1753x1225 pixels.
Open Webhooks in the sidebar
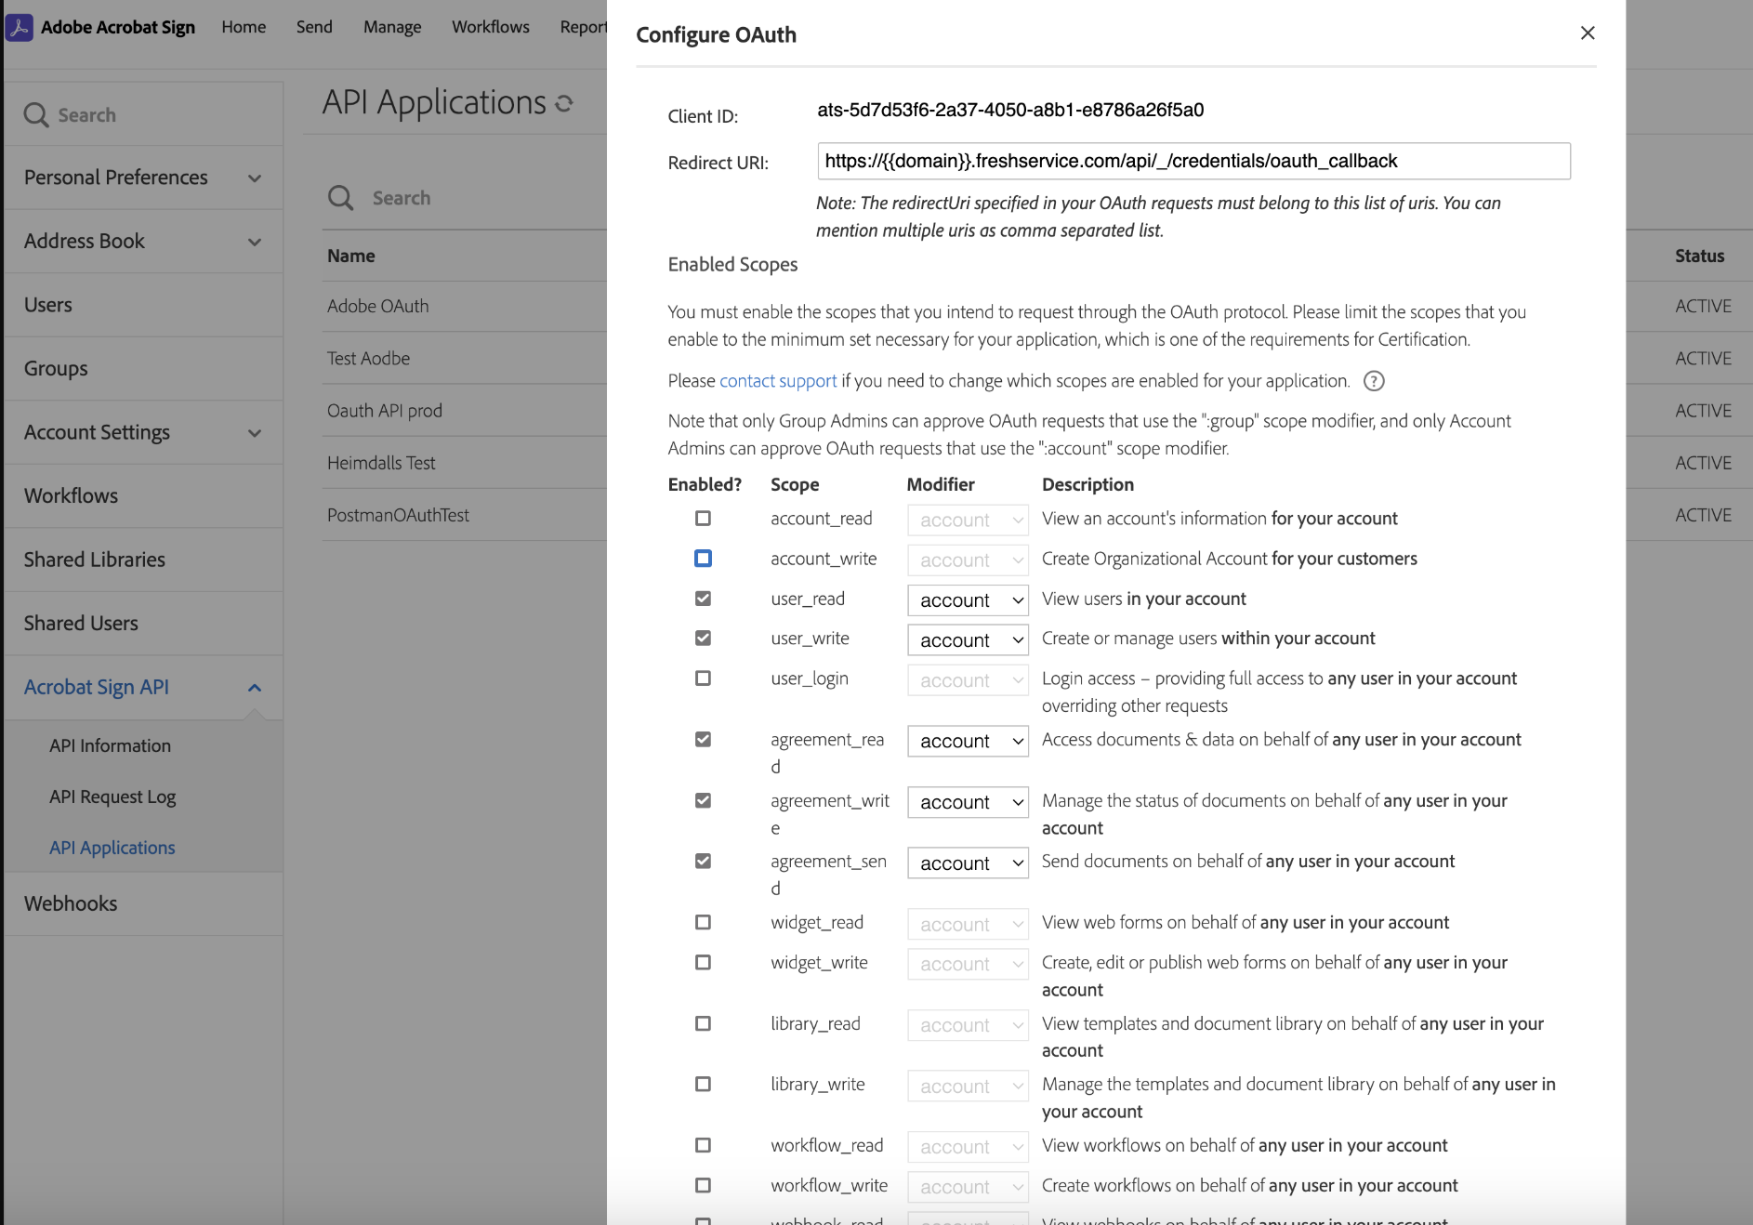point(143,903)
